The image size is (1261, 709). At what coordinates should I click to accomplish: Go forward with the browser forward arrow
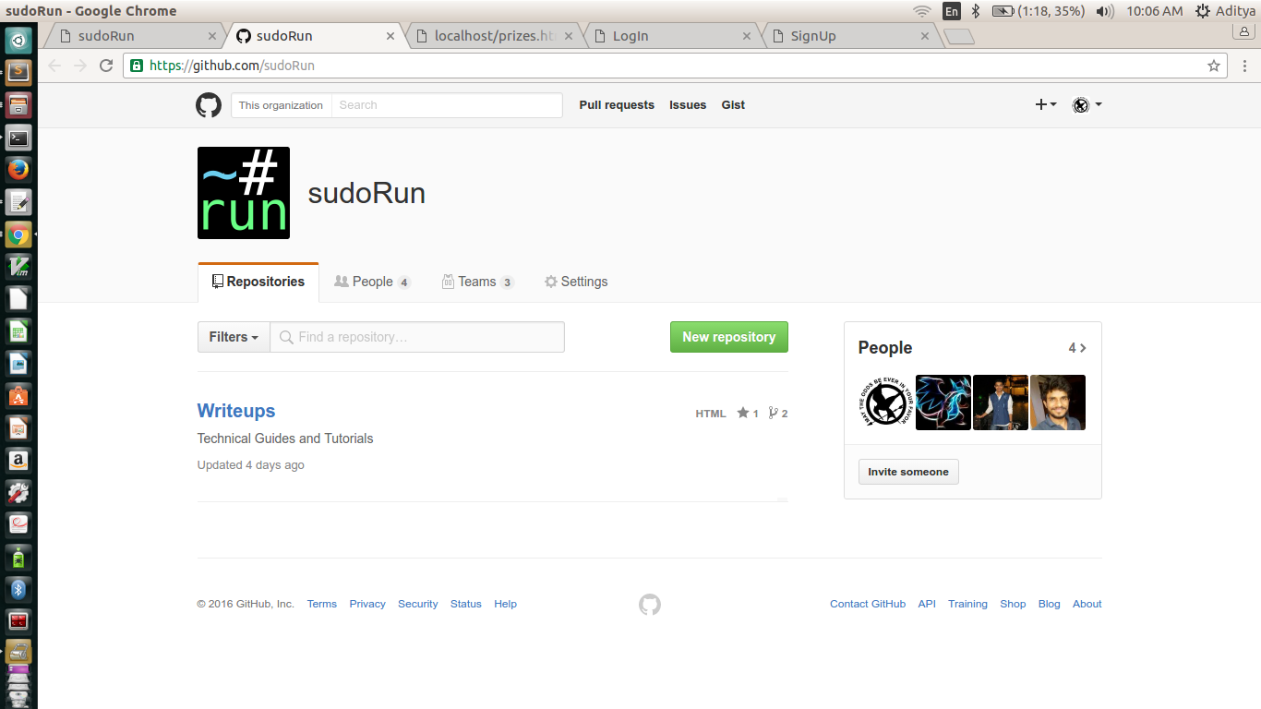pos(80,66)
